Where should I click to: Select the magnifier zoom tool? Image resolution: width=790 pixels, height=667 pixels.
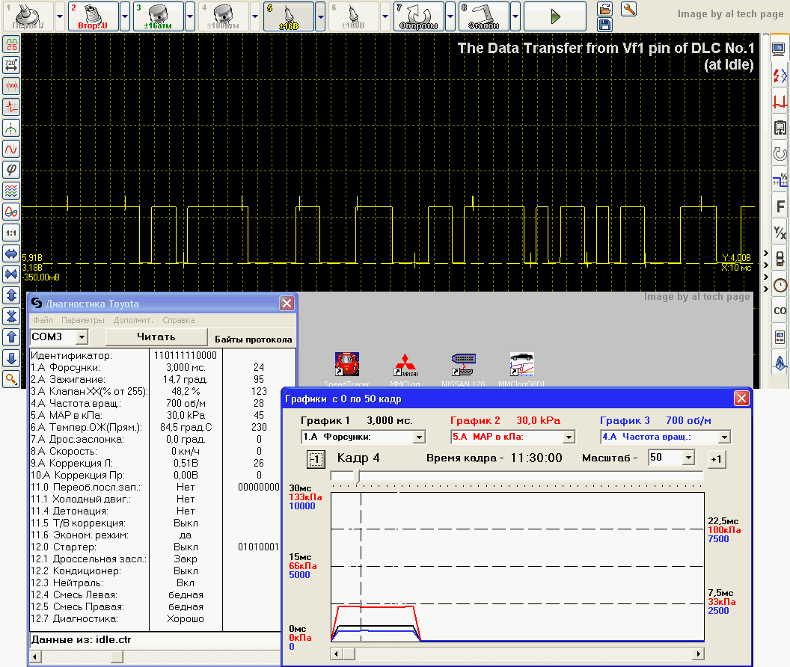coord(11,379)
